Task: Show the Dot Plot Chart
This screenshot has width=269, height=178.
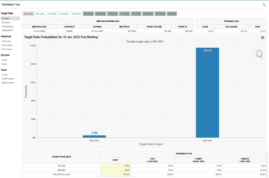Action: point(4,60)
